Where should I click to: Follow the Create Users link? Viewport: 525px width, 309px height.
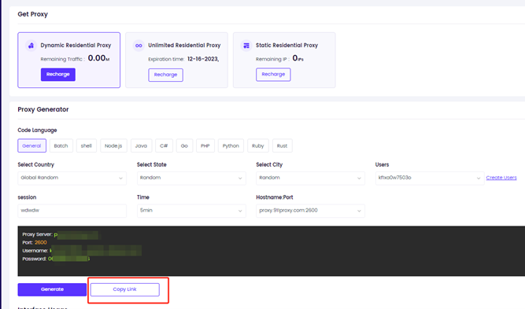click(501, 178)
